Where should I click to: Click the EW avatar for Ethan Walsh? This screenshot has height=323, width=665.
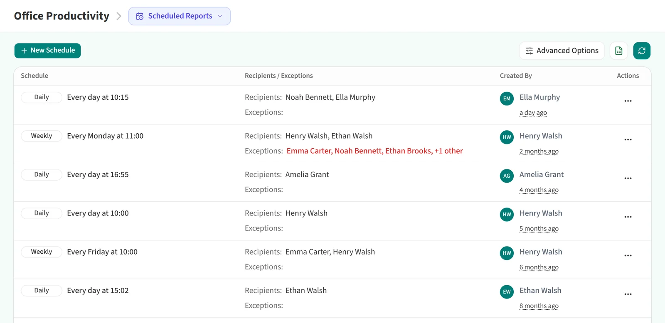tap(507, 291)
